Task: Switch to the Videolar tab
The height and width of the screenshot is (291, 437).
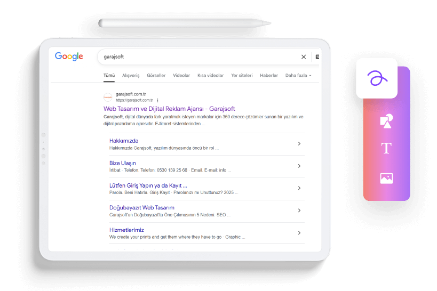Action: 181,76
